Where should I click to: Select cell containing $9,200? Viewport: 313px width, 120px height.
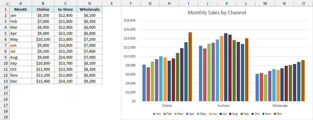(89, 81)
